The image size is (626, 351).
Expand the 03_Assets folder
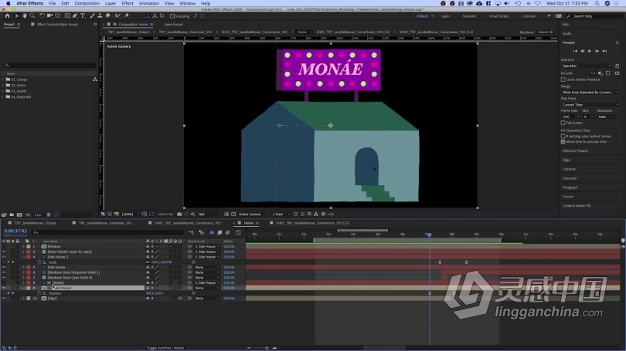pos(3,91)
